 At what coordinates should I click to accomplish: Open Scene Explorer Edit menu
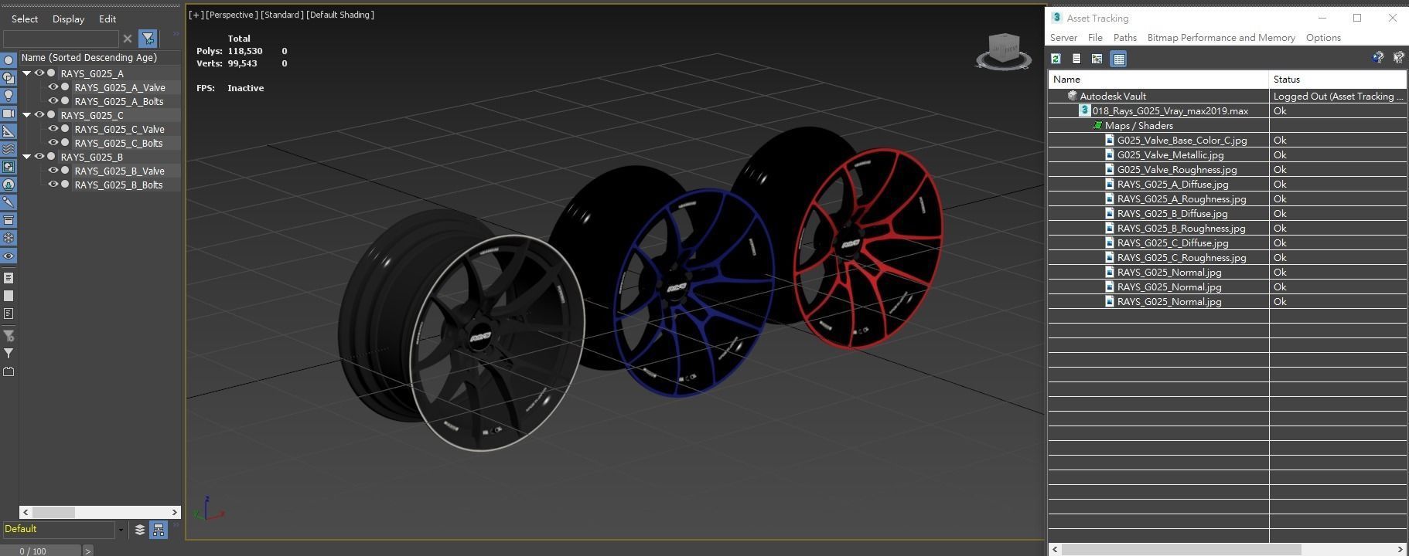point(107,19)
